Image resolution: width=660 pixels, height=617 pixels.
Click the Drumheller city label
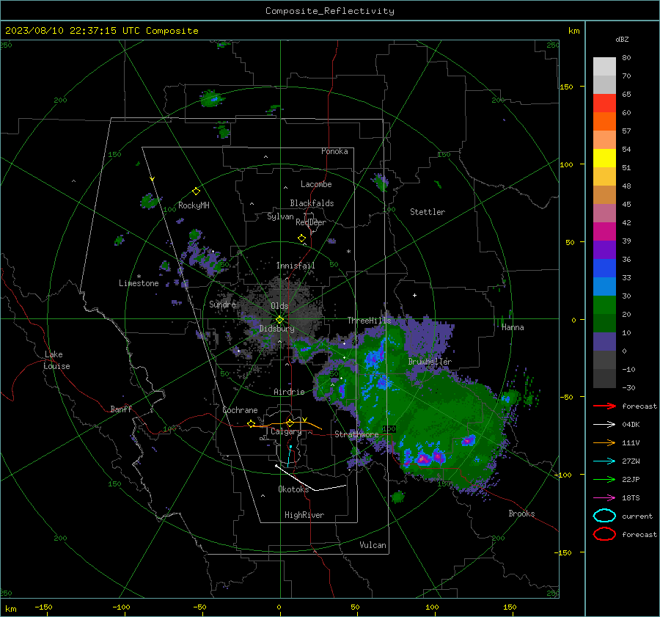(x=430, y=362)
